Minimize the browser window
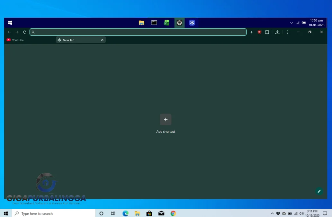 (x=298, y=32)
